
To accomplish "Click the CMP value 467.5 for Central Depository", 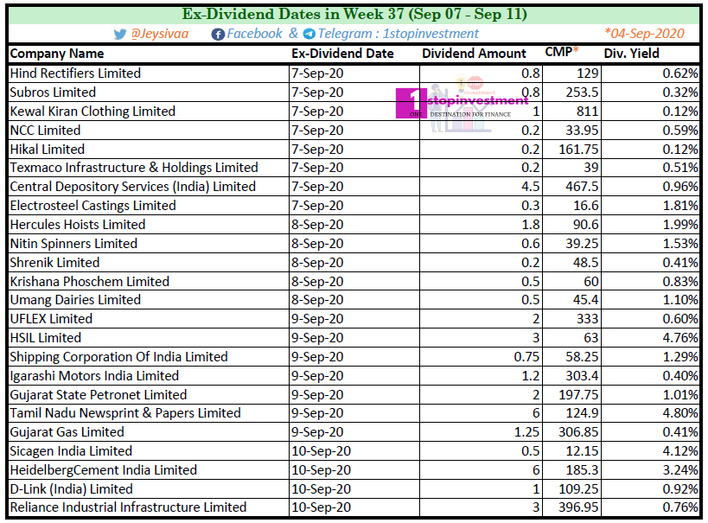I will click(x=582, y=187).
